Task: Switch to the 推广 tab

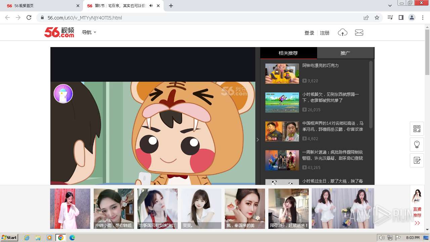Action: [x=345, y=53]
